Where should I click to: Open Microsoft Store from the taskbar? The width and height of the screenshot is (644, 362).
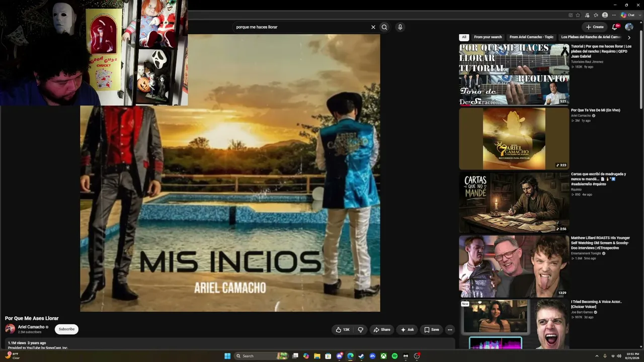(328, 356)
